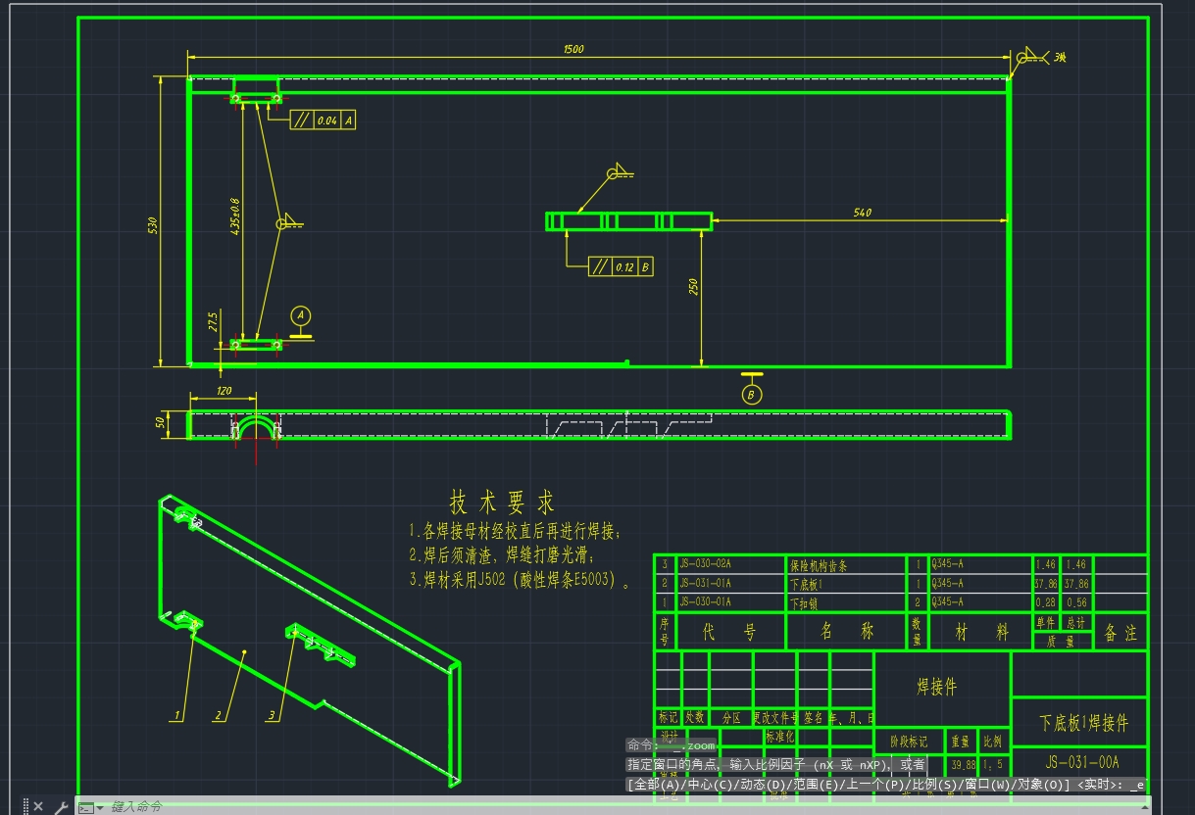Viewport: 1195px width, 815px height.
Task: Select the 焊接件 title block text
Action: pyautogui.click(x=936, y=687)
